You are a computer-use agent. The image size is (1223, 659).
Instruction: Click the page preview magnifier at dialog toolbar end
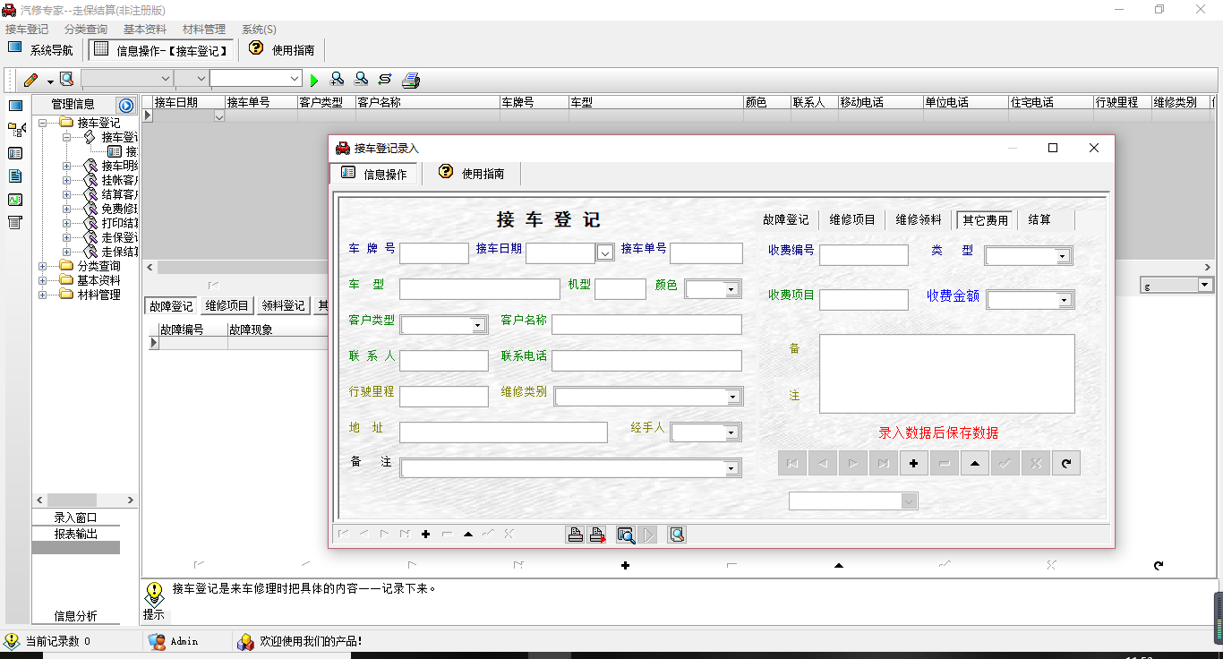(678, 535)
